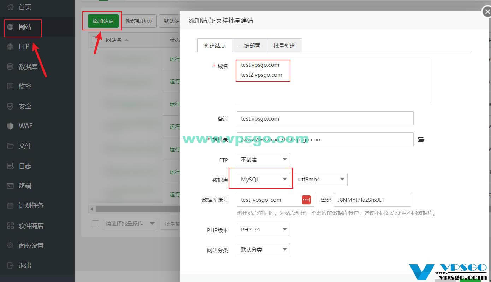Click the 数据库 database icon

coord(11,66)
